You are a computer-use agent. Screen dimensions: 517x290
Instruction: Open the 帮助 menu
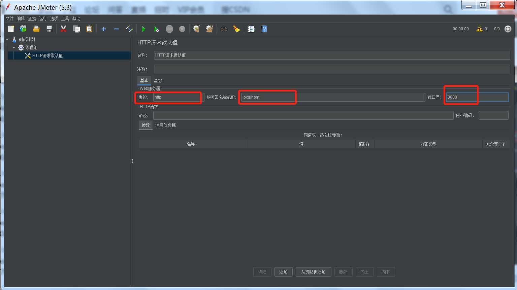point(76,19)
